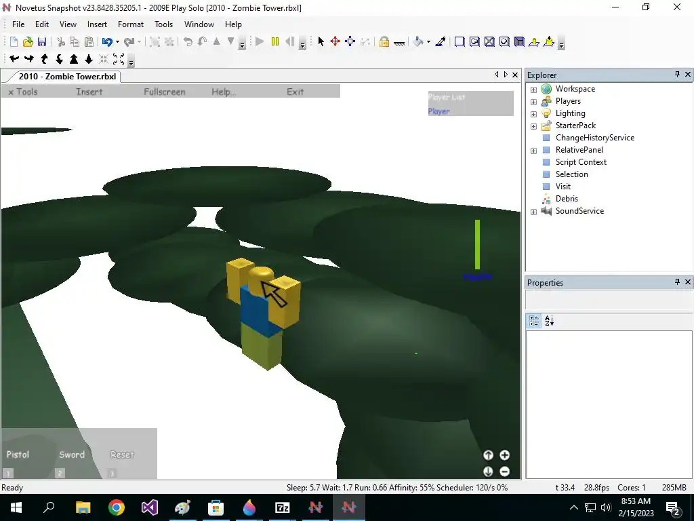Start simulation with the Play icon
Screen dimensions: 694x521
pos(260,41)
